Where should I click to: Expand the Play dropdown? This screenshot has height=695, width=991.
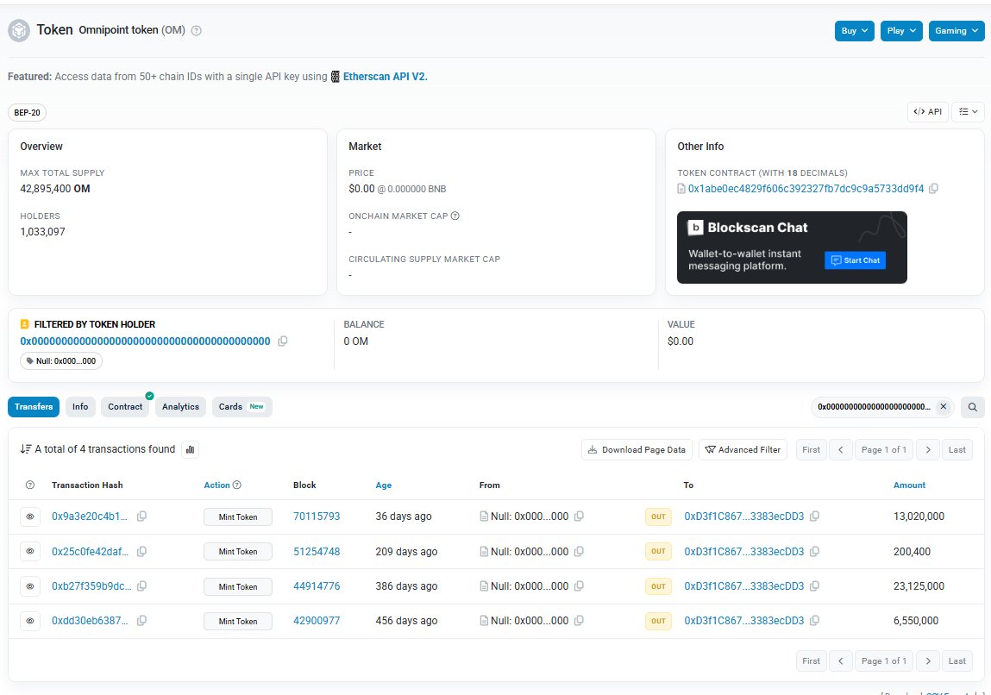[901, 31]
